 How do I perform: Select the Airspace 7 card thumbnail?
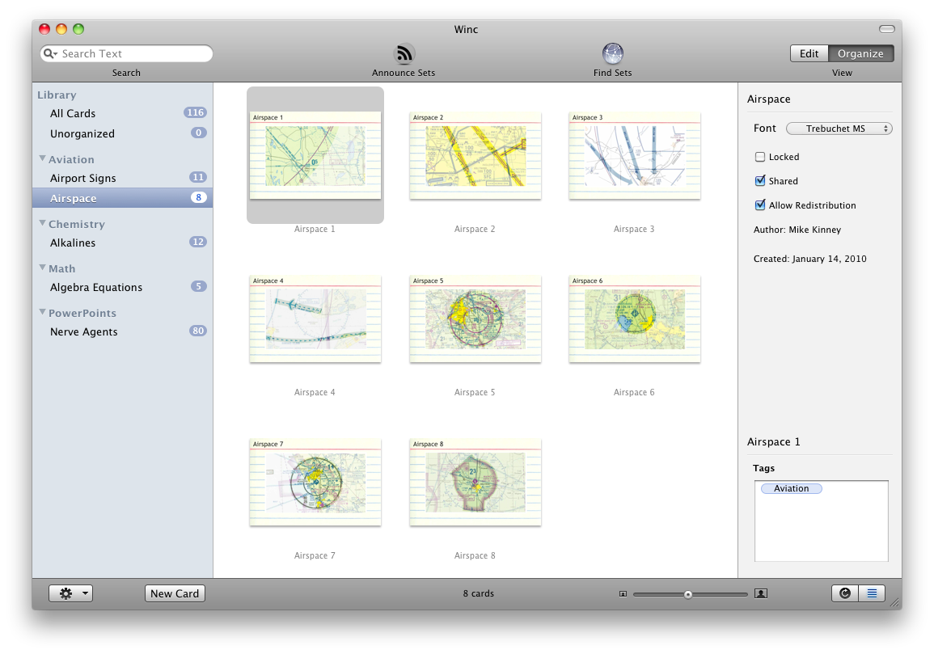pos(315,482)
